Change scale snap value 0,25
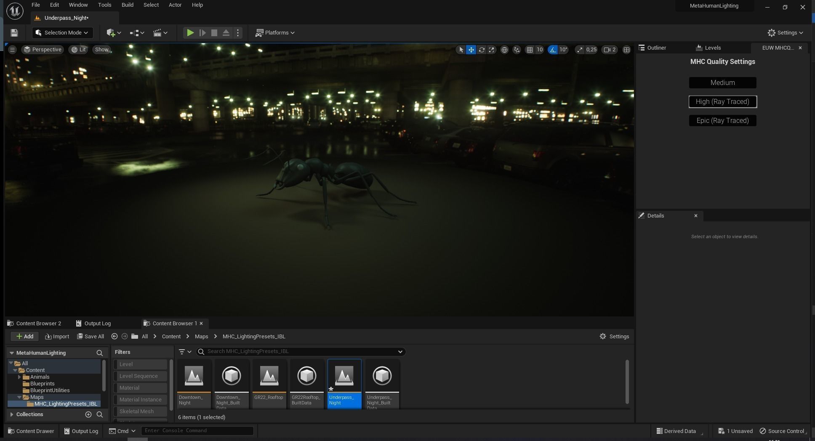The width and height of the screenshot is (815, 441). (x=591, y=50)
